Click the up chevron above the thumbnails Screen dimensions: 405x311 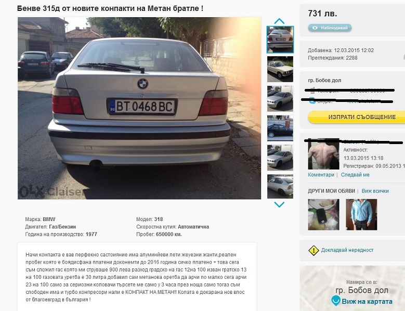point(279,21)
